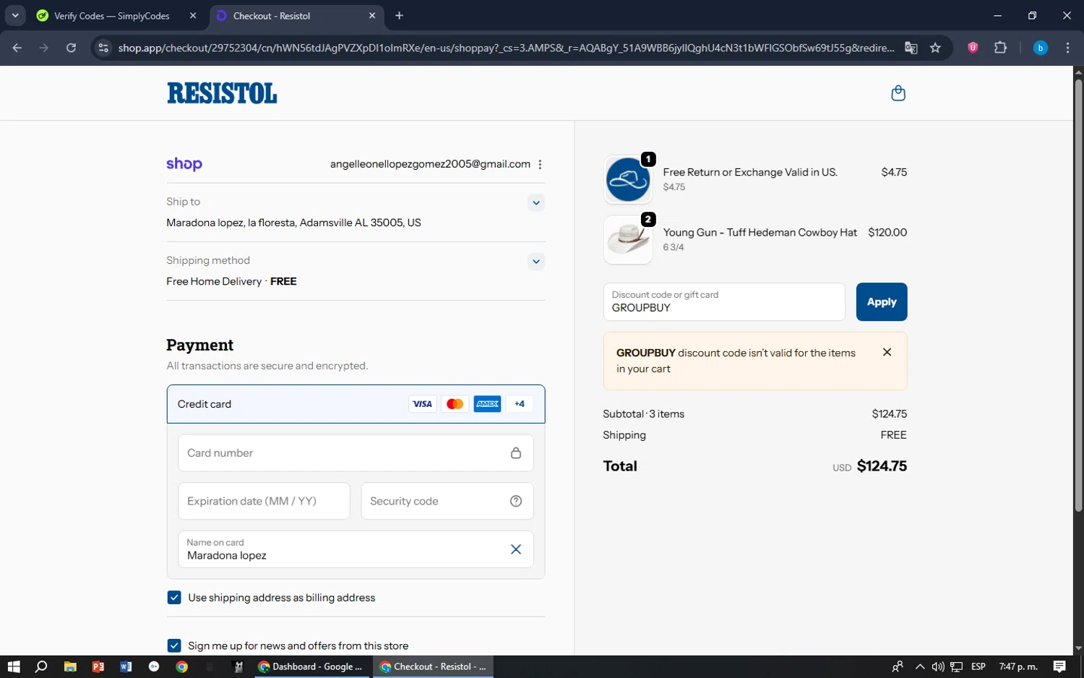Open the red shield extension icon
1084x678 pixels.
tap(973, 48)
